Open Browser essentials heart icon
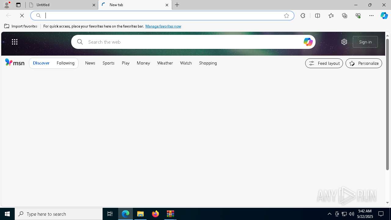Image resolution: width=391 pixels, height=220 pixels. click(x=358, y=16)
